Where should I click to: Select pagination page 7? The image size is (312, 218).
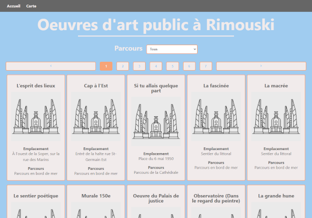click(206, 66)
